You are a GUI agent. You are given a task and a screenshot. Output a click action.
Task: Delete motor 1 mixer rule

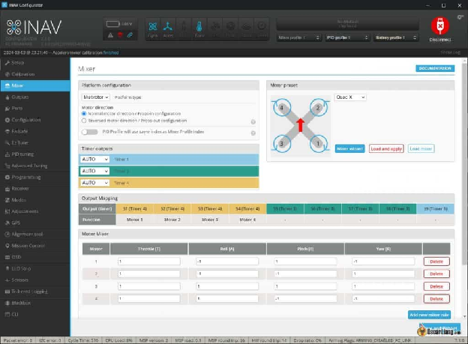[x=436, y=262]
